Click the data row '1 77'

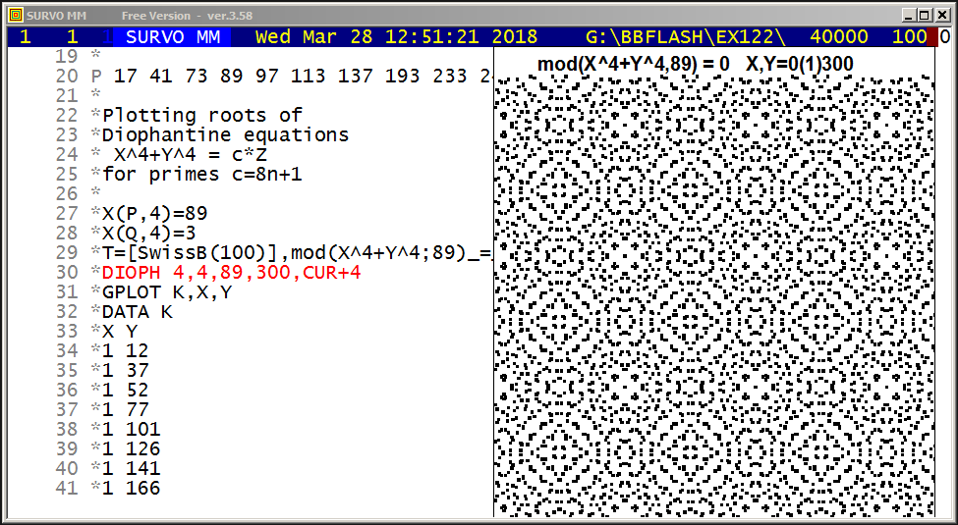[125, 409]
